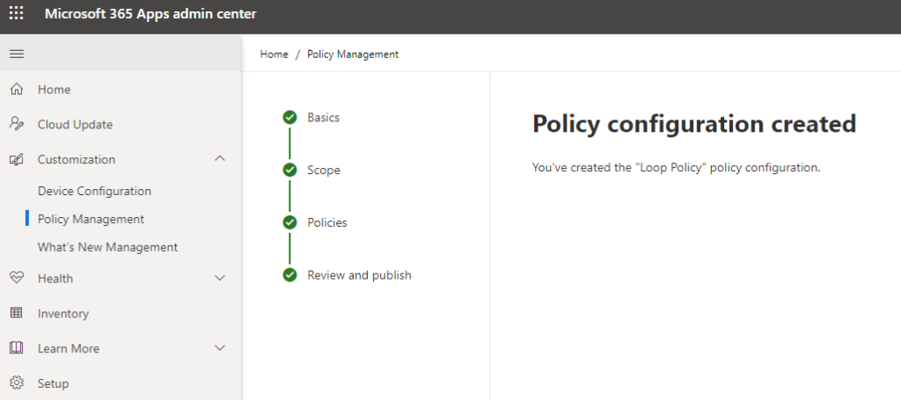Select the Review and publish step
Image resolution: width=901 pixels, height=400 pixels.
[x=359, y=275]
